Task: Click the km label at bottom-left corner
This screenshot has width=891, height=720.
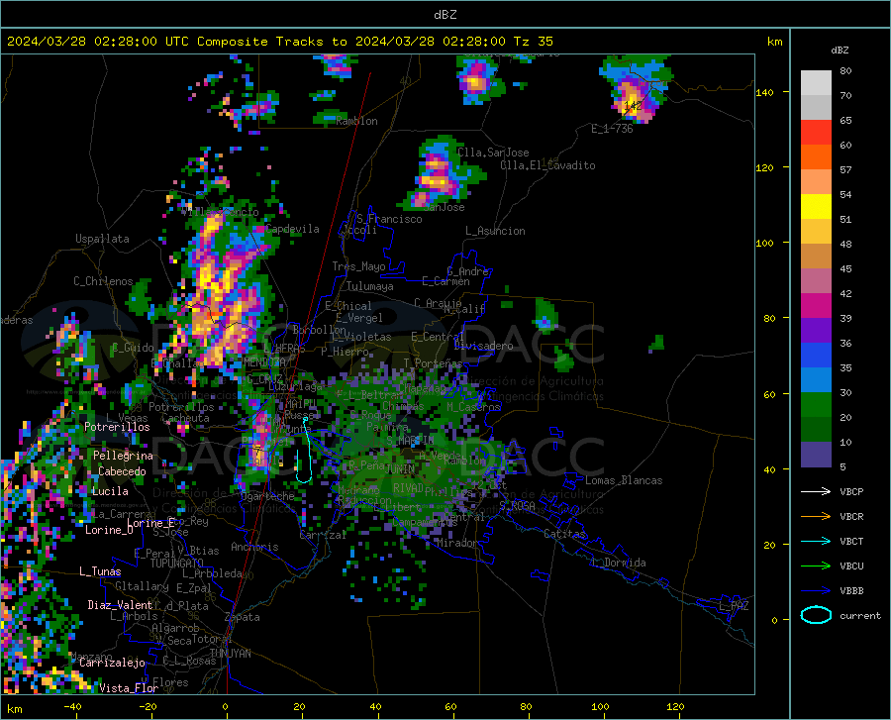Action: [14, 709]
